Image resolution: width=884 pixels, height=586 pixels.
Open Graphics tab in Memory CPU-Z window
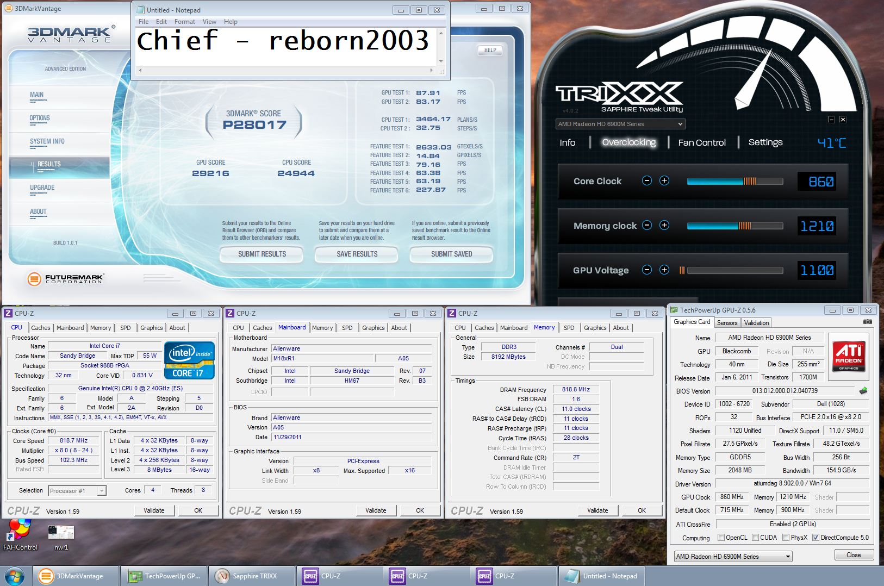(x=595, y=328)
